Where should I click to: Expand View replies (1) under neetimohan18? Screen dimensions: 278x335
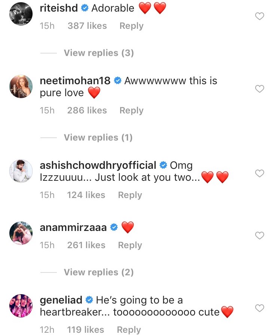point(98,137)
